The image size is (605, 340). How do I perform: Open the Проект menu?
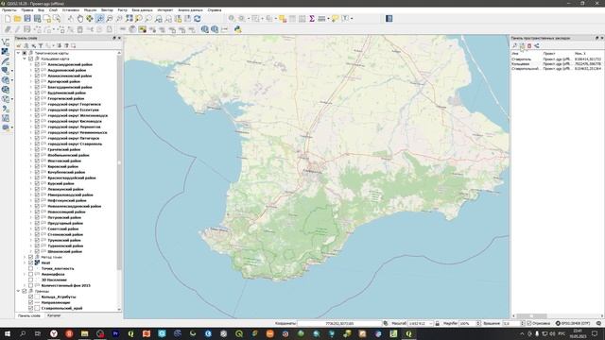pyautogui.click(x=9, y=10)
